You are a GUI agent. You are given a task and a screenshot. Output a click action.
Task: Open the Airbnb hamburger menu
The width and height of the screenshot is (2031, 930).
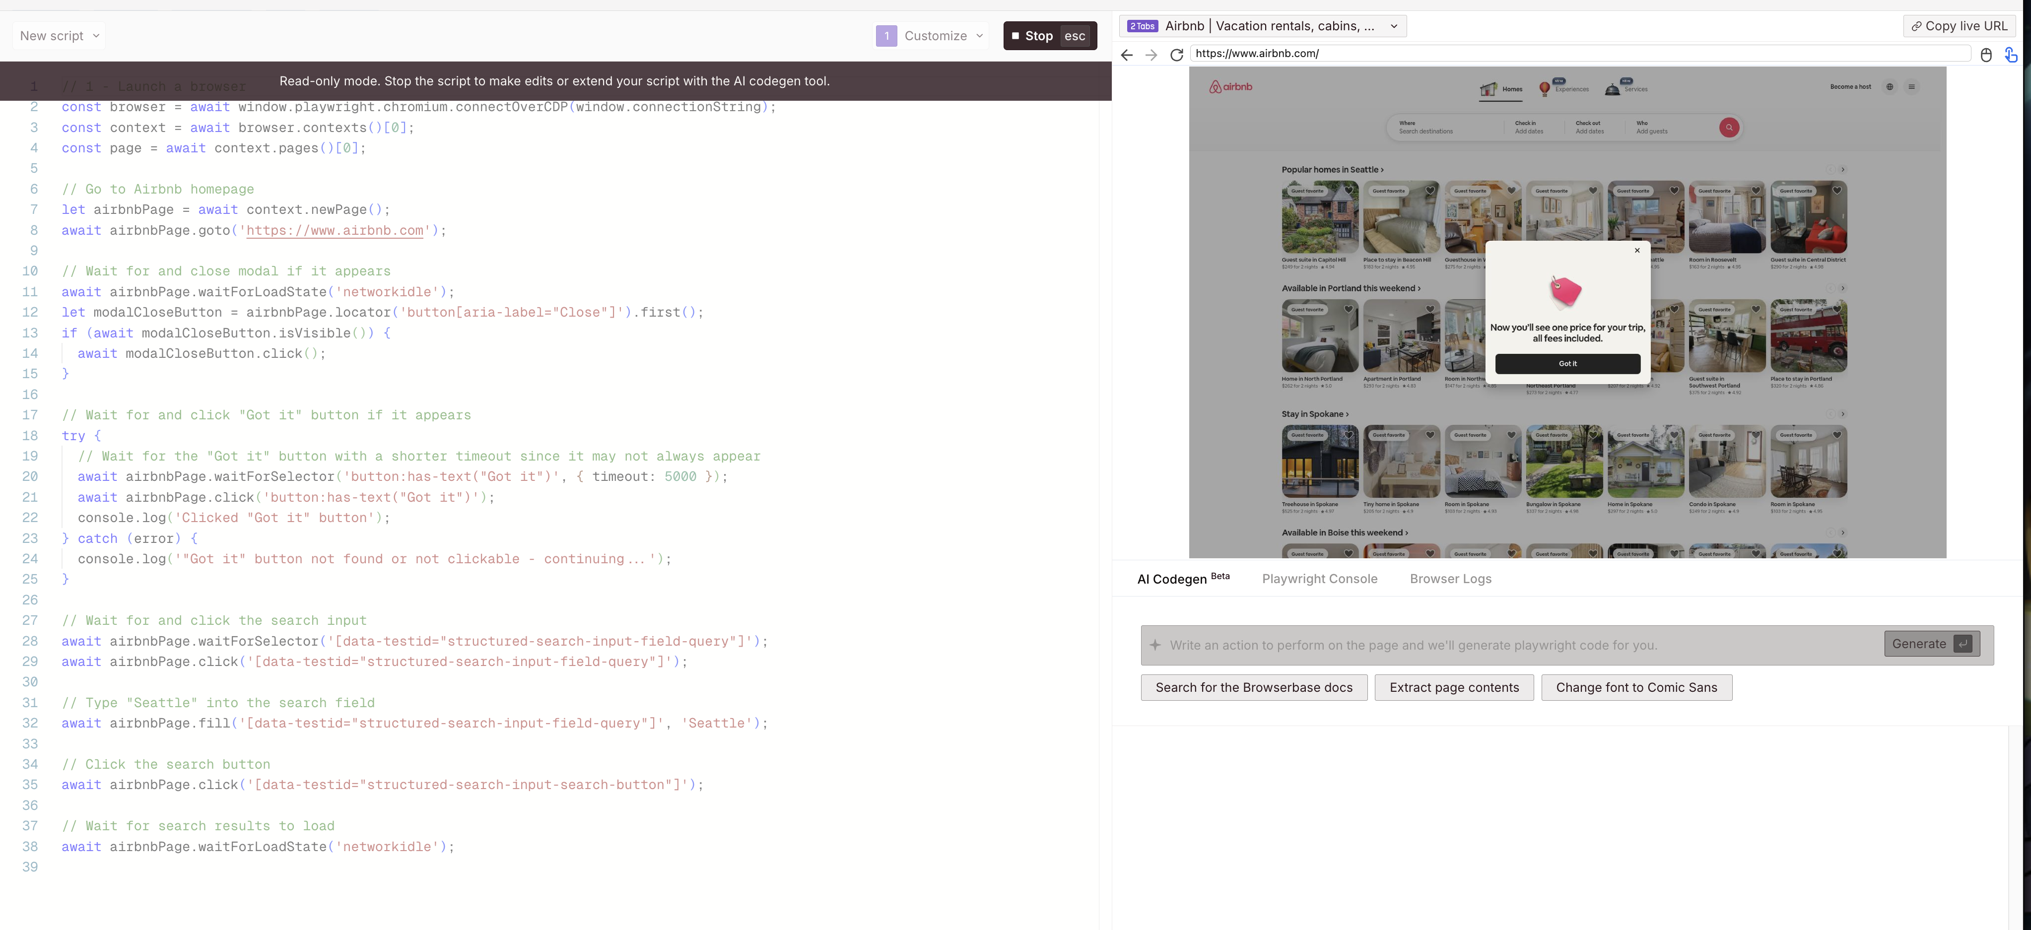[x=1911, y=87]
